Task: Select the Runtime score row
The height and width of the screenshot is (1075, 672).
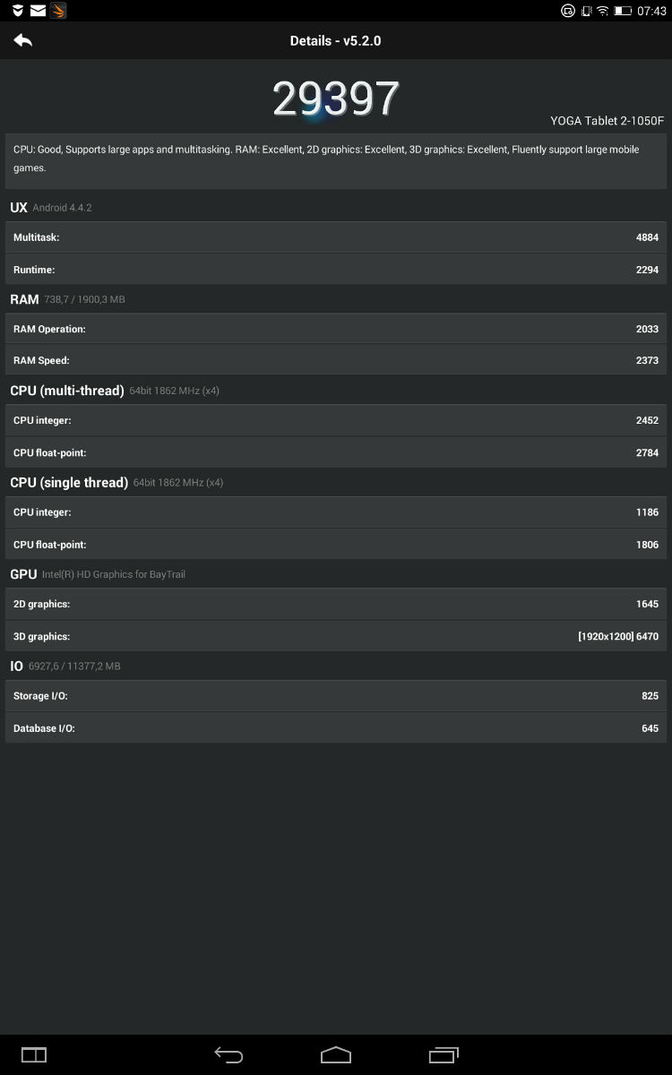Action: (x=336, y=270)
